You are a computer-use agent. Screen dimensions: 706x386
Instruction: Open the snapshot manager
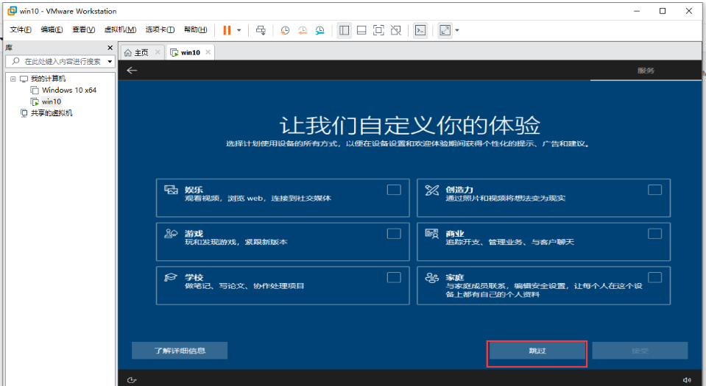pos(320,30)
